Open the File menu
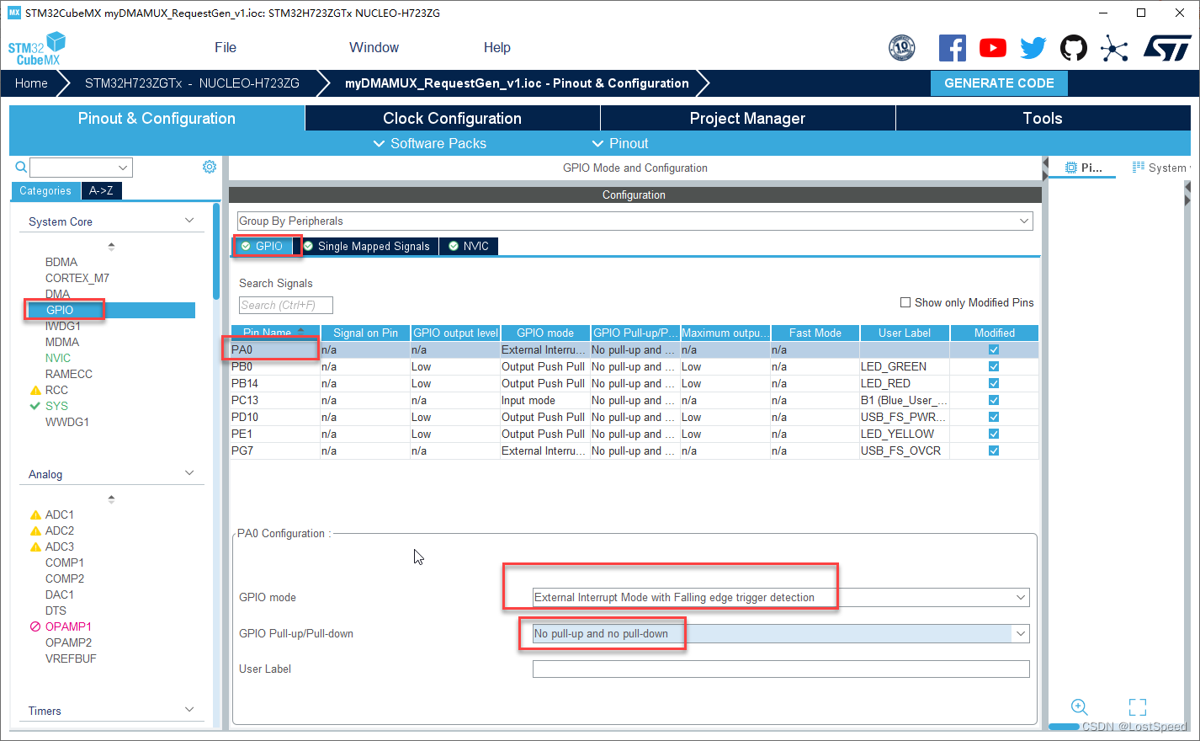Screen dimensions: 1200x741 tap(226, 47)
